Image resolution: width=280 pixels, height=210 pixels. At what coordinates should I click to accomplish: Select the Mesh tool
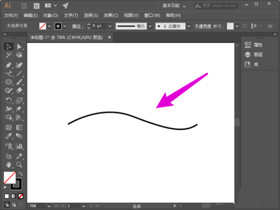click(x=8, y=128)
